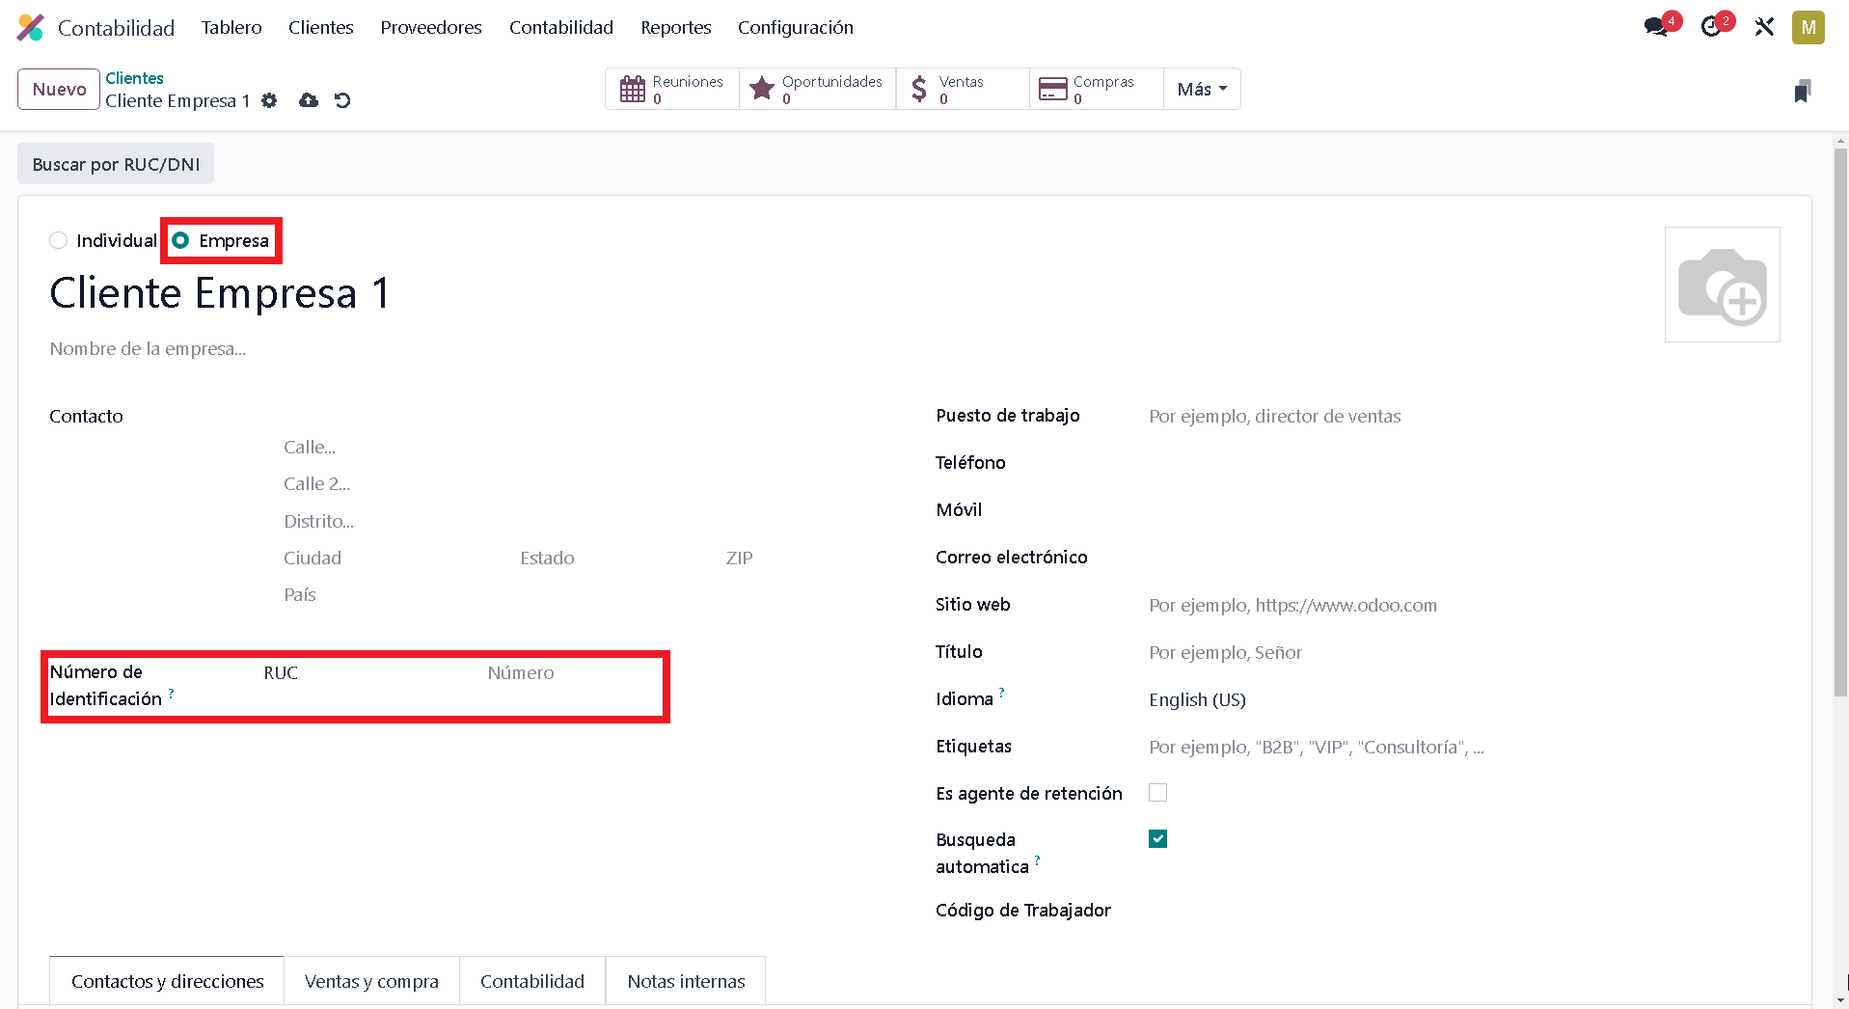Open the Reportes menu
The image size is (1849, 1009).
pos(675,27)
